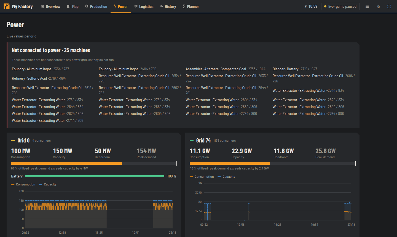Select the Grid 74 heading

(203, 141)
